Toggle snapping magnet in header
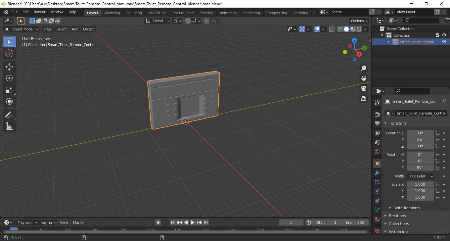450x241 pixels. click(x=188, y=21)
